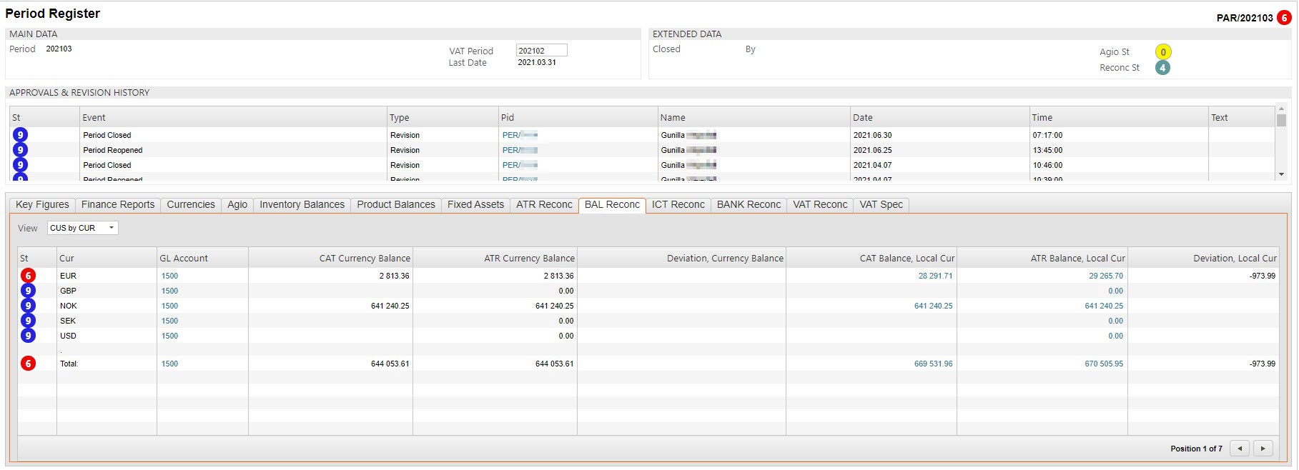Image resolution: width=1299 pixels, height=470 pixels.
Task: Click status icon for 2021.06.30 Period Closed event
Action: coord(20,135)
